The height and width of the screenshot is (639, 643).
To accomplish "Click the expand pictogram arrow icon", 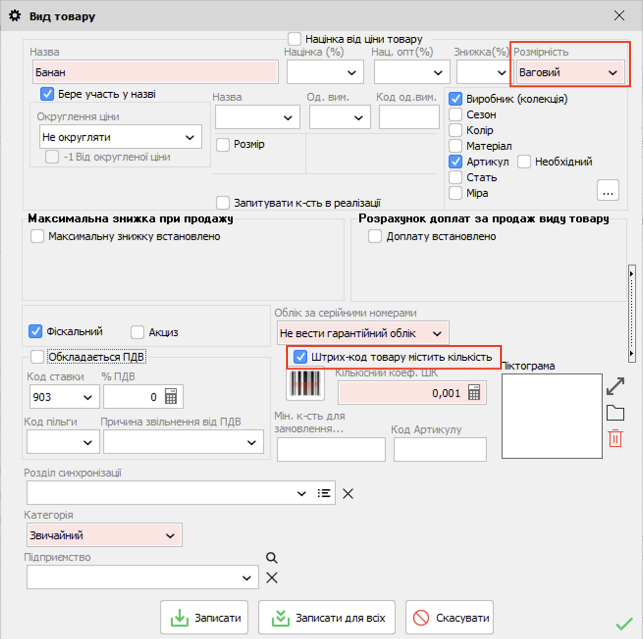I will 615,386.
